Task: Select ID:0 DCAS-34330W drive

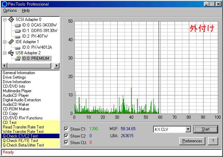Action: point(40,25)
